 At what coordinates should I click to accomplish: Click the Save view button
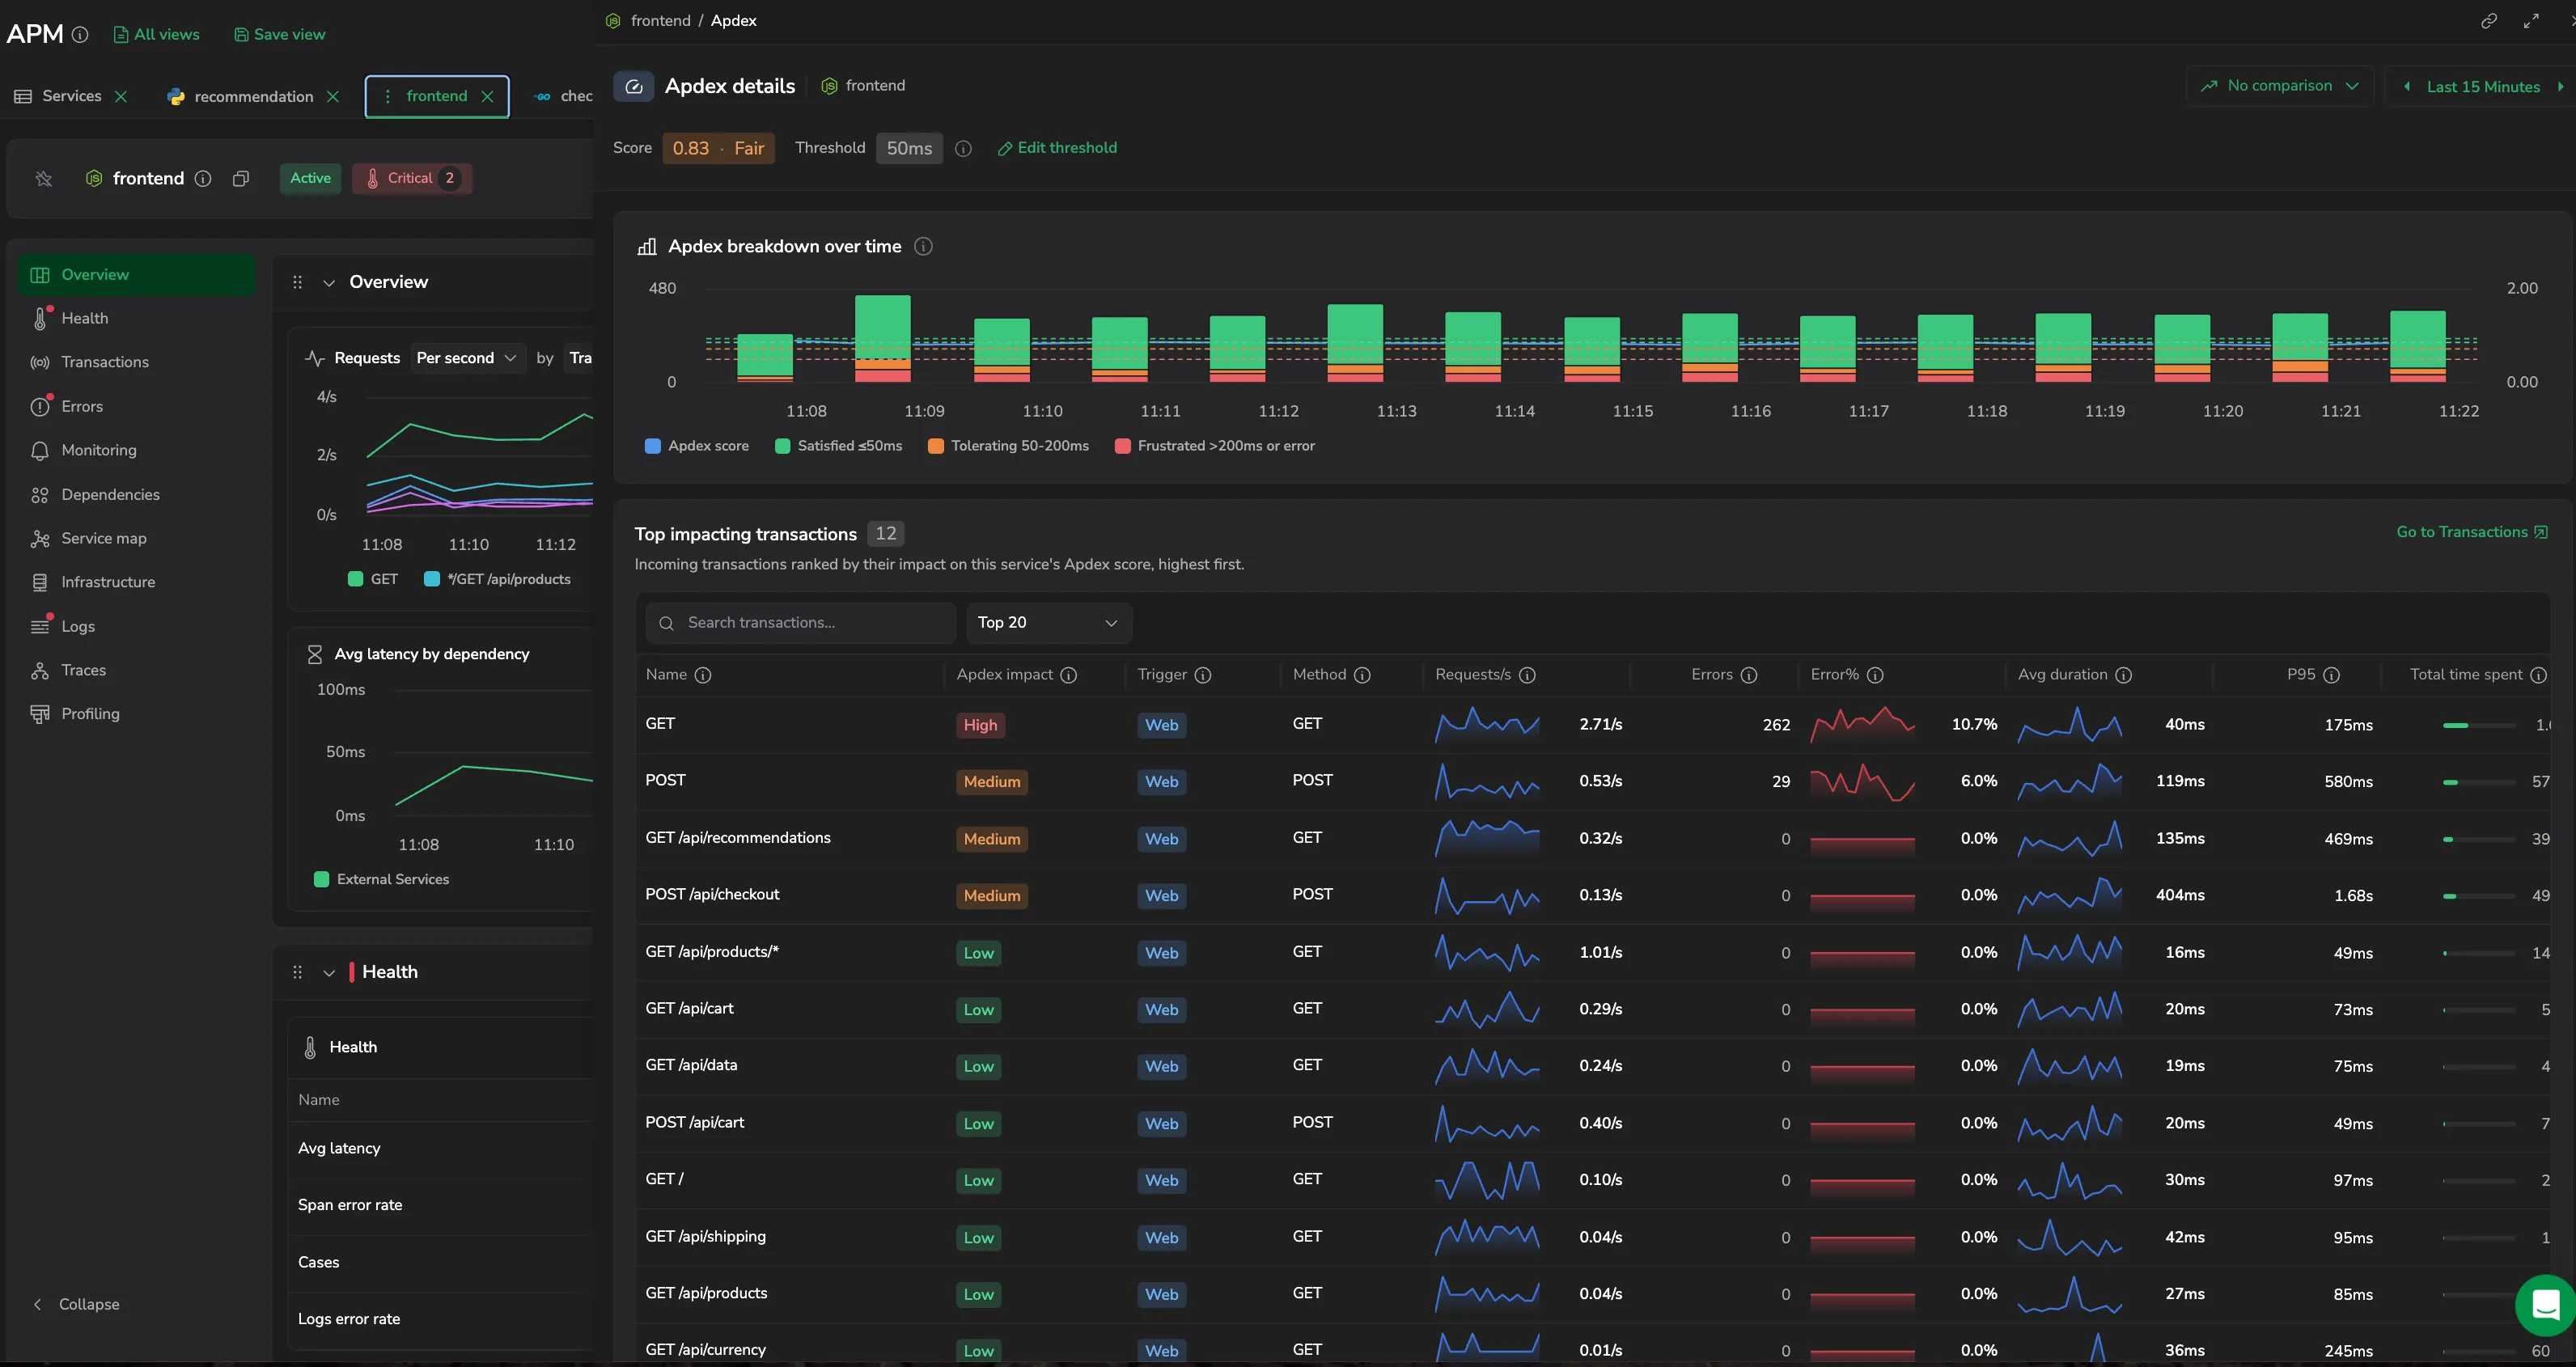coord(279,34)
